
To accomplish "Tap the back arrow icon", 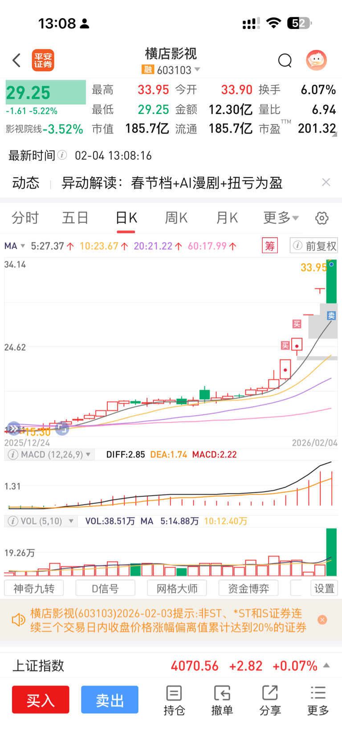I will (x=16, y=60).
